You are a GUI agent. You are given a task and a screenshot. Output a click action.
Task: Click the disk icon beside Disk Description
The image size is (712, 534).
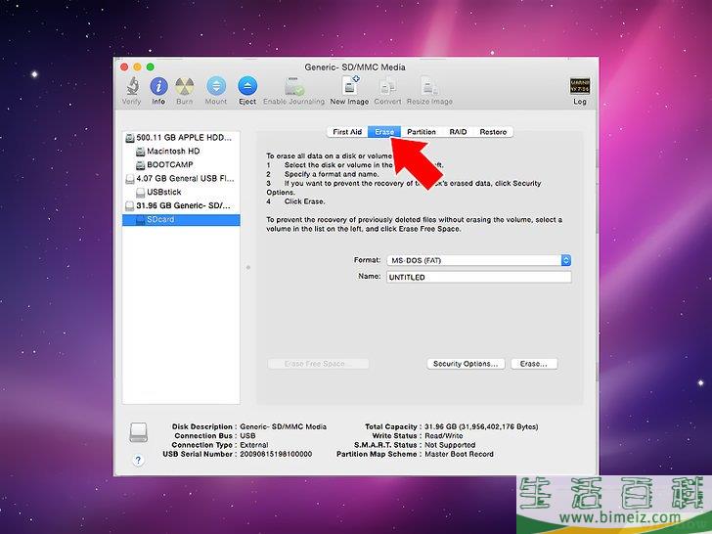click(x=139, y=432)
